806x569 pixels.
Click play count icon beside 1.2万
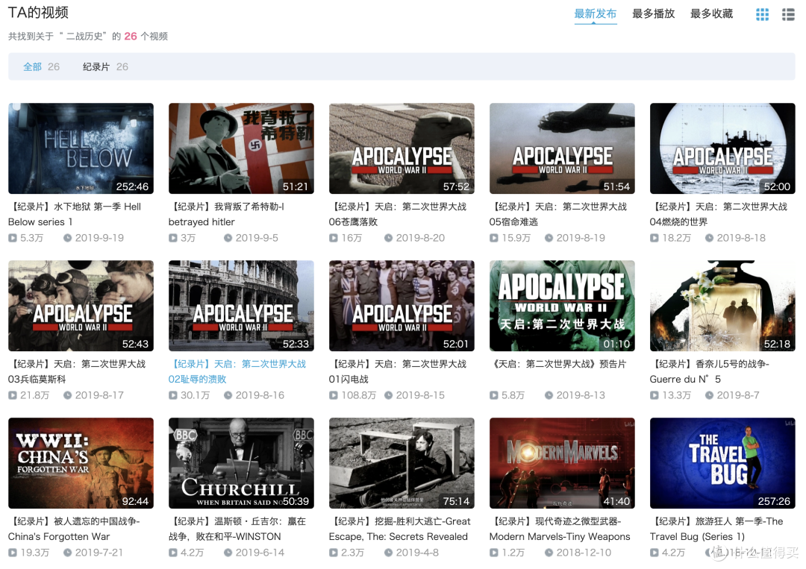[494, 553]
